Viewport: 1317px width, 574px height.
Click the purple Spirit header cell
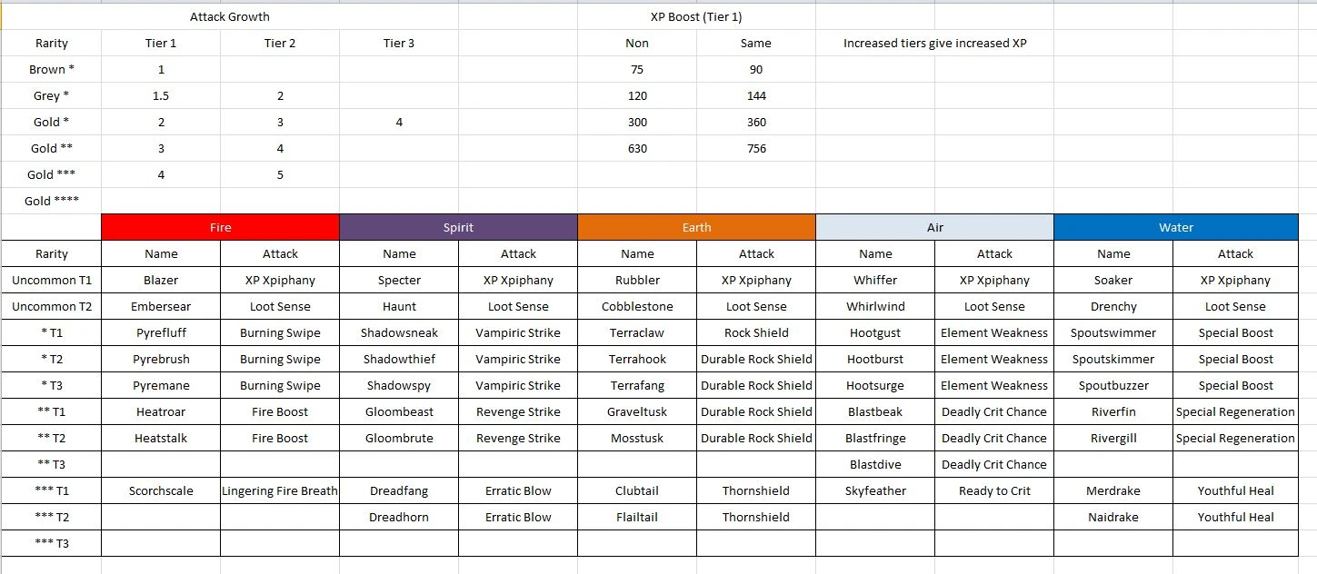pos(458,228)
